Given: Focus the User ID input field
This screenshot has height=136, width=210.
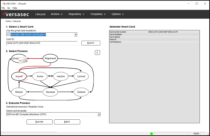Looking at the screenshot, I should click(42, 43).
